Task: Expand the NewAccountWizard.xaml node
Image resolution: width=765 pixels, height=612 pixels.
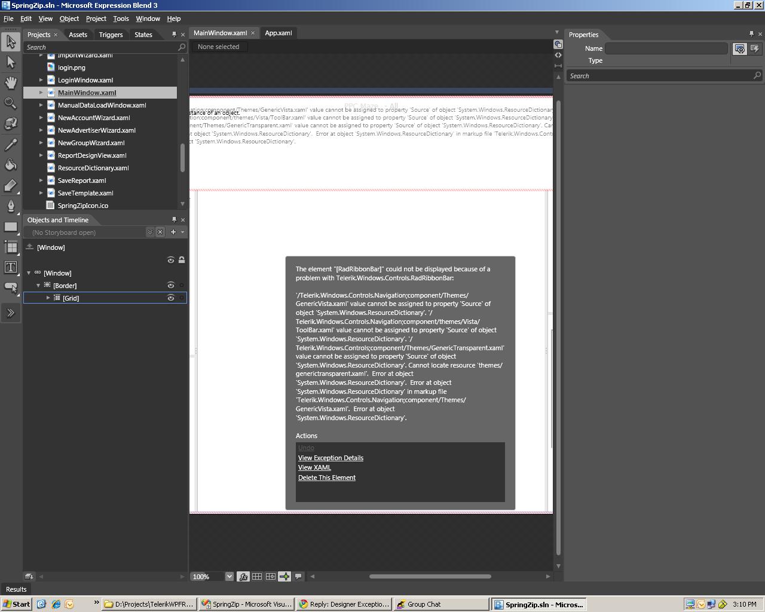Action: pos(41,118)
